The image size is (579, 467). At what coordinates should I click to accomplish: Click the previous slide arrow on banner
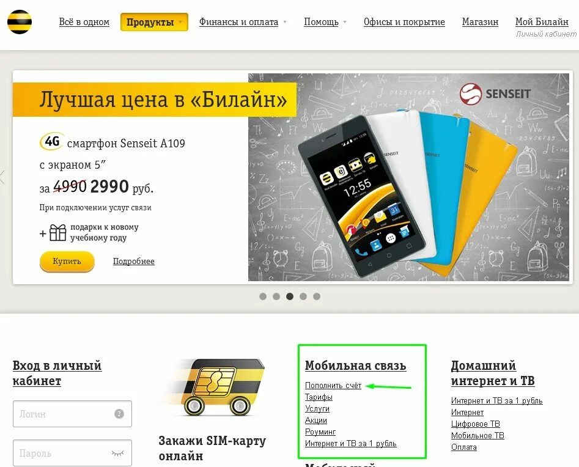2,177
